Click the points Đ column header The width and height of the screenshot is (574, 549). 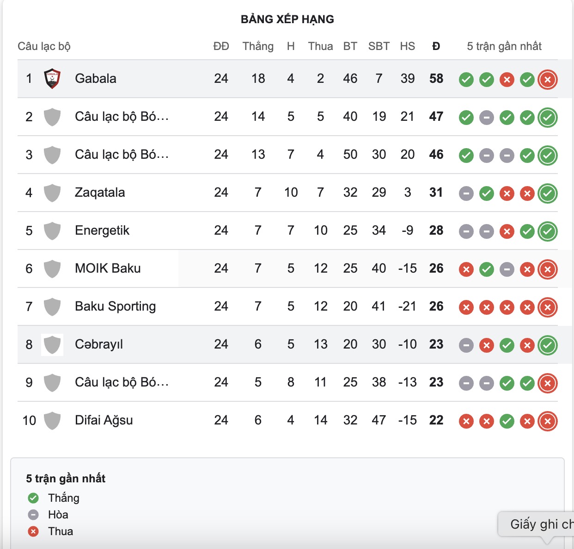click(436, 46)
